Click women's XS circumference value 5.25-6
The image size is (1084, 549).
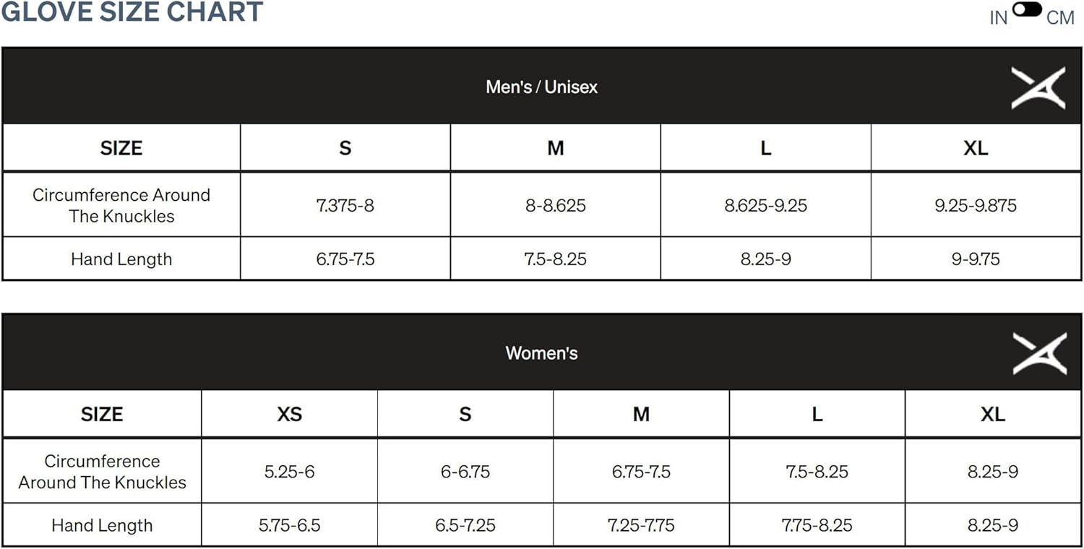pyautogui.click(x=289, y=472)
